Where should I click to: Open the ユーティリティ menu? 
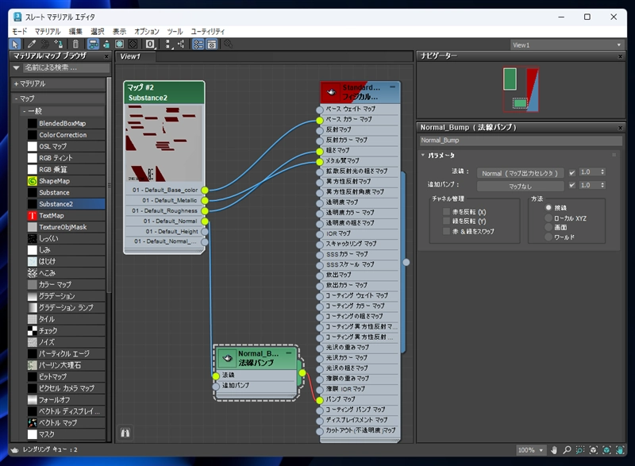tap(207, 31)
